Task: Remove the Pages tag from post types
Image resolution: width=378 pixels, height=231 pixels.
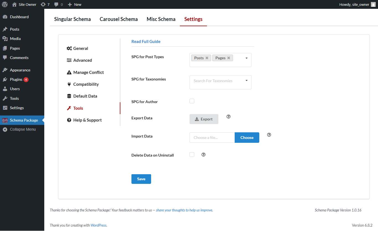Action: [229, 58]
